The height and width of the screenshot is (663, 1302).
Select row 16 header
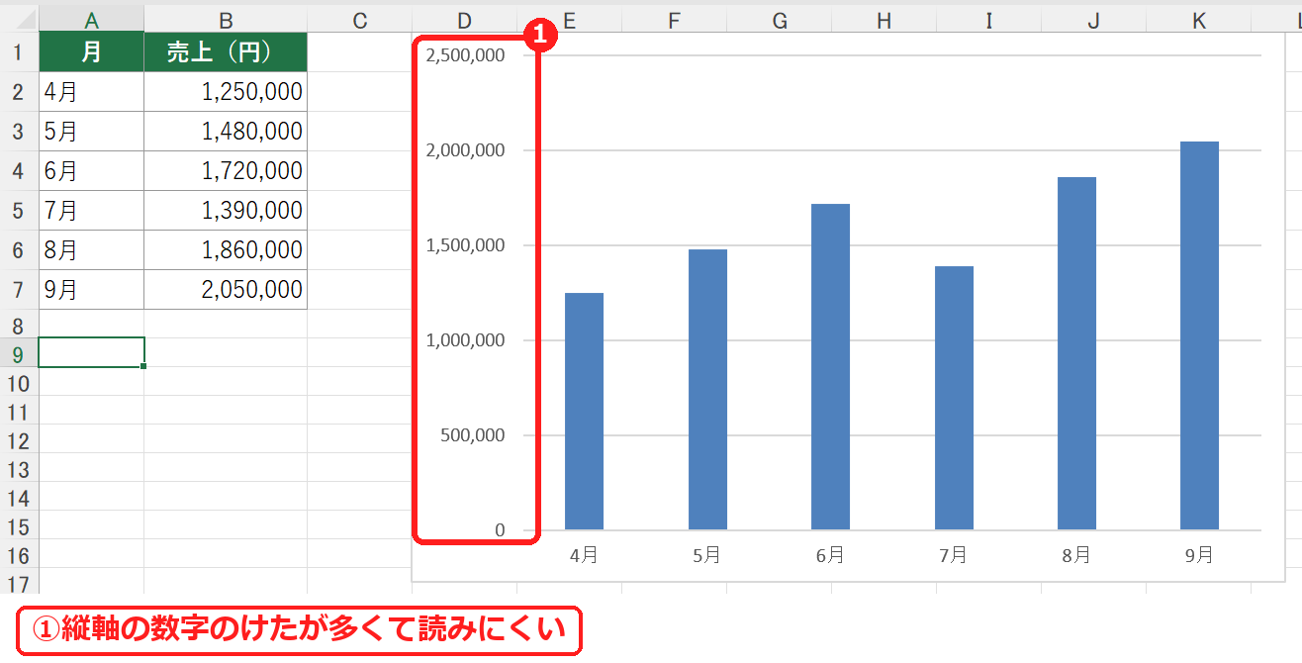pyautogui.click(x=19, y=554)
